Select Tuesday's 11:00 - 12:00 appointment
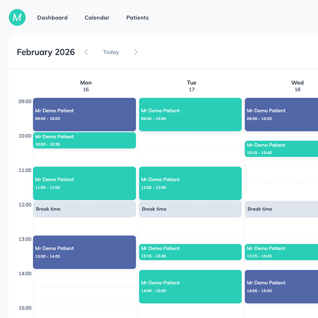 (x=190, y=183)
